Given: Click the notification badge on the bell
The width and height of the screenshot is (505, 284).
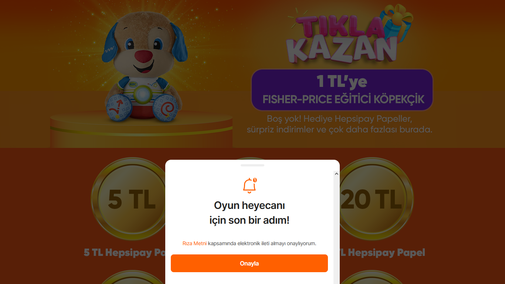Looking at the screenshot, I should pyautogui.click(x=255, y=180).
